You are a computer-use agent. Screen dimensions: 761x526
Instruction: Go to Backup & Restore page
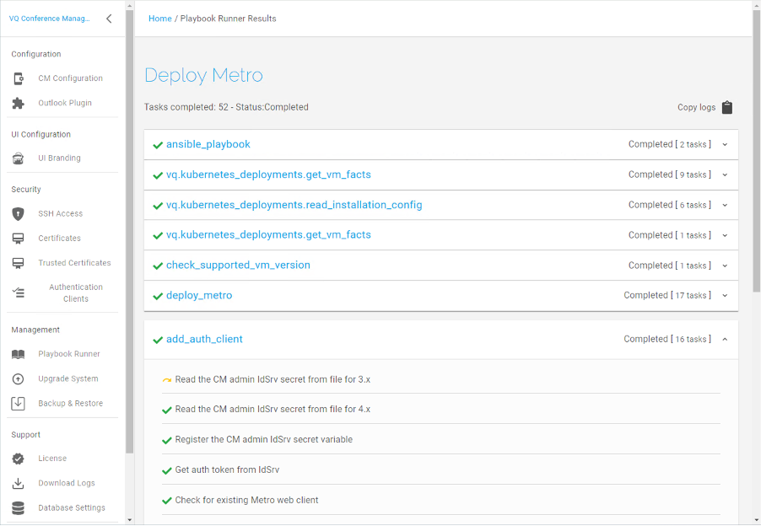[x=70, y=403]
